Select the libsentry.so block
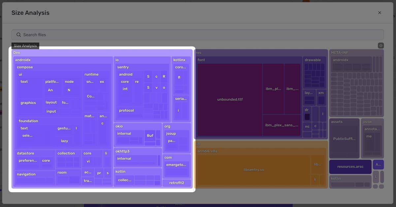396x207 pixels. pyautogui.click(x=253, y=170)
